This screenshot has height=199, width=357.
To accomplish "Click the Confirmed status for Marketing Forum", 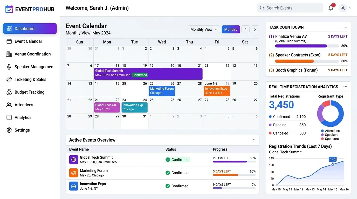I will (x=177, y=173).
